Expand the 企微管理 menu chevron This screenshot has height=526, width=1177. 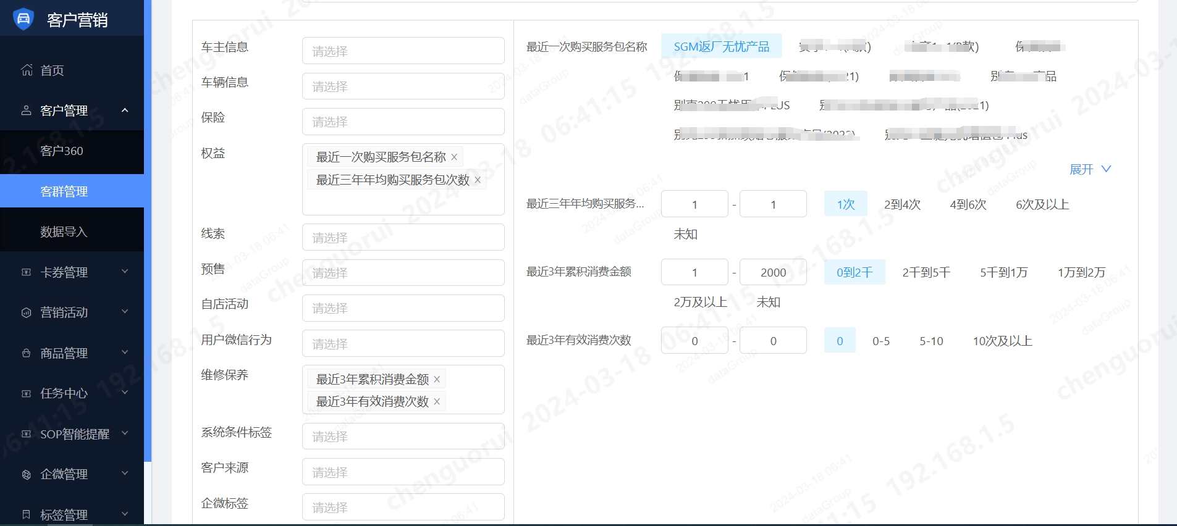pos(125,474)
